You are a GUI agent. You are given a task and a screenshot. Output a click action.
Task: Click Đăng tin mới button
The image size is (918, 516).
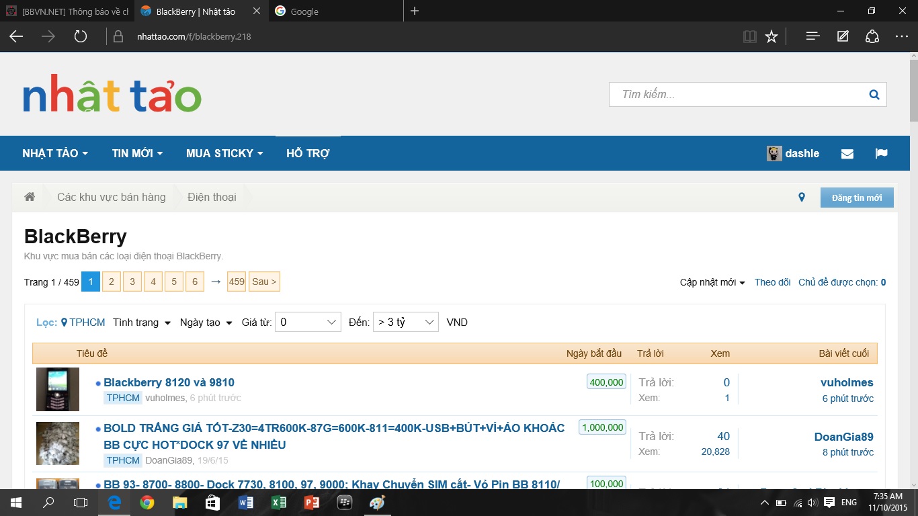pos(857,198)
